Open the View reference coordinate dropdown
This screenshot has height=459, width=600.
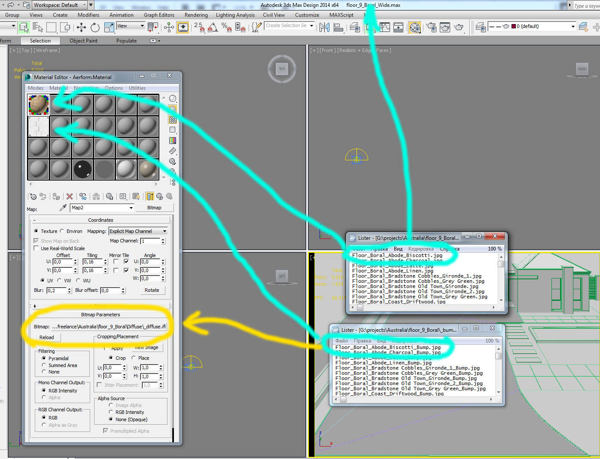tap(131, 26)
